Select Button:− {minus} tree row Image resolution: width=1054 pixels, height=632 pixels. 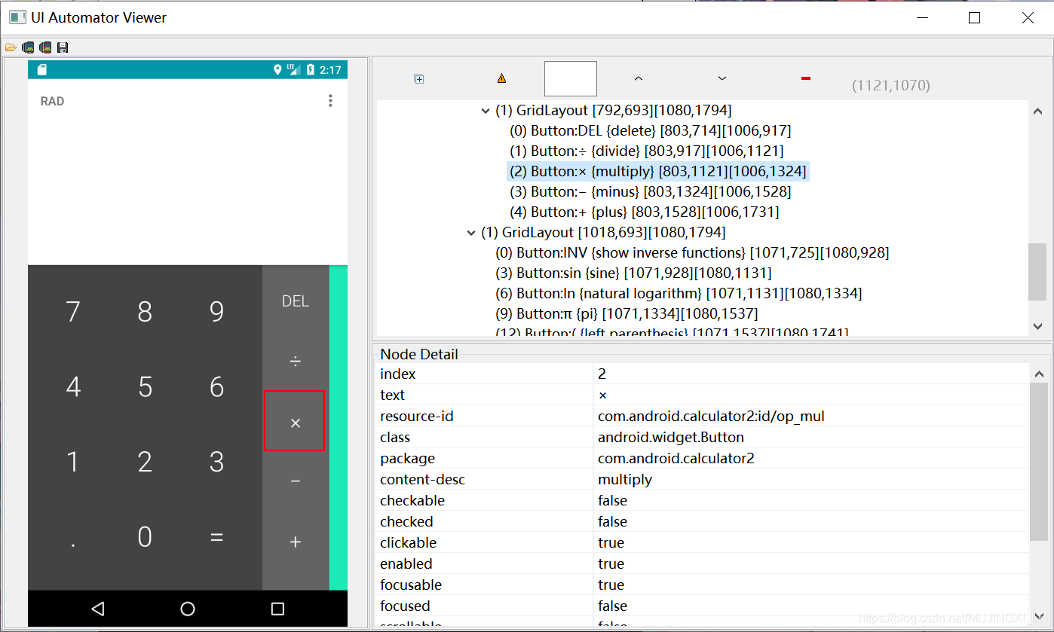[651, 191]
